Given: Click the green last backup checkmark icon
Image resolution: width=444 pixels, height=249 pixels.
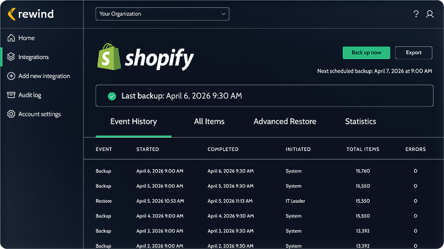Looking at the screenshot, I should click(x=112, y=96).
